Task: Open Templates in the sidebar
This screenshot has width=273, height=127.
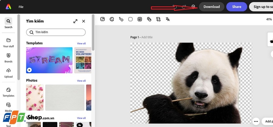Action: pos(8,92)
